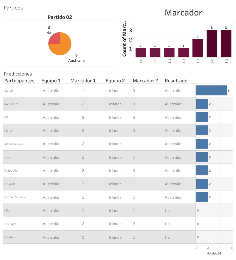This screenshot has width=236, height=260.
Task: Click the 5-3 score bar
Action: point(183,53)
